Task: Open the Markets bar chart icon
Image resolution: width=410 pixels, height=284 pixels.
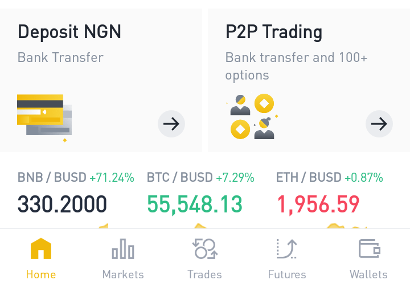Action: pyautogui.click(x=123, y=249)
